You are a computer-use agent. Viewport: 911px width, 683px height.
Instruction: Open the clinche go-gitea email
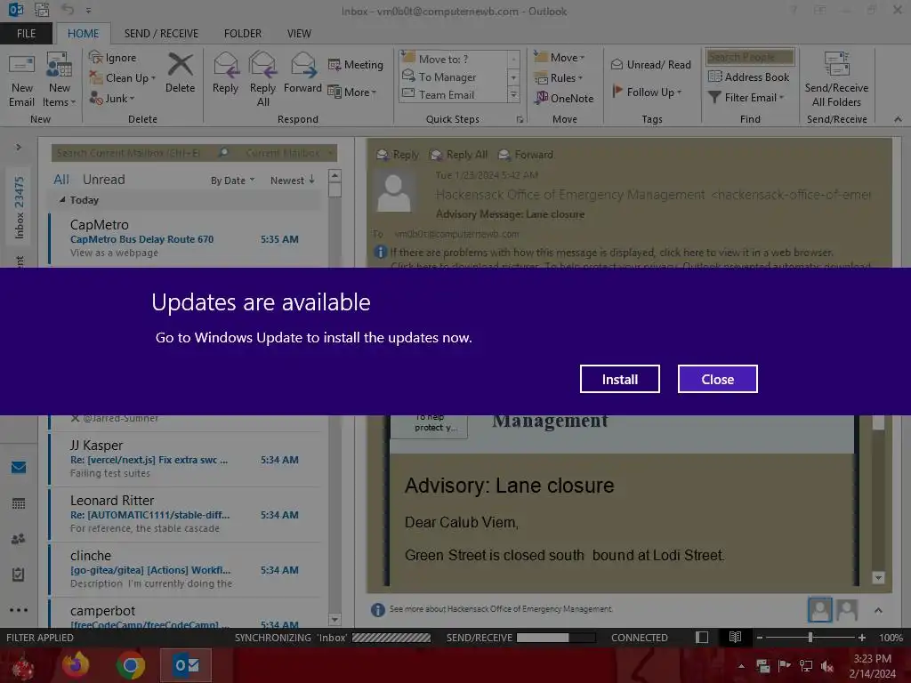click(184, 569)
